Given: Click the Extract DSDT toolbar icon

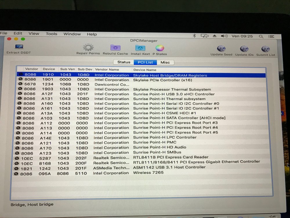Looking at the screenshot, I should [x=19, y=47].
